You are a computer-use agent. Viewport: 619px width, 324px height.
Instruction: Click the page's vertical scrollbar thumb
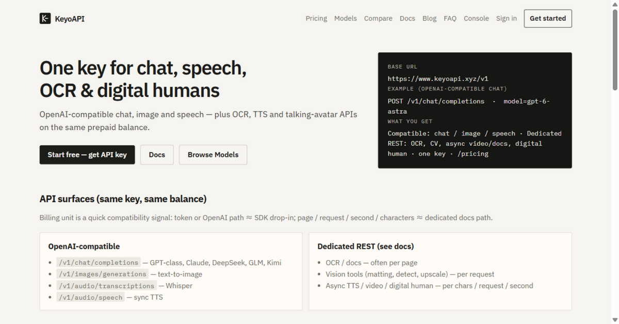coord(615,49)
